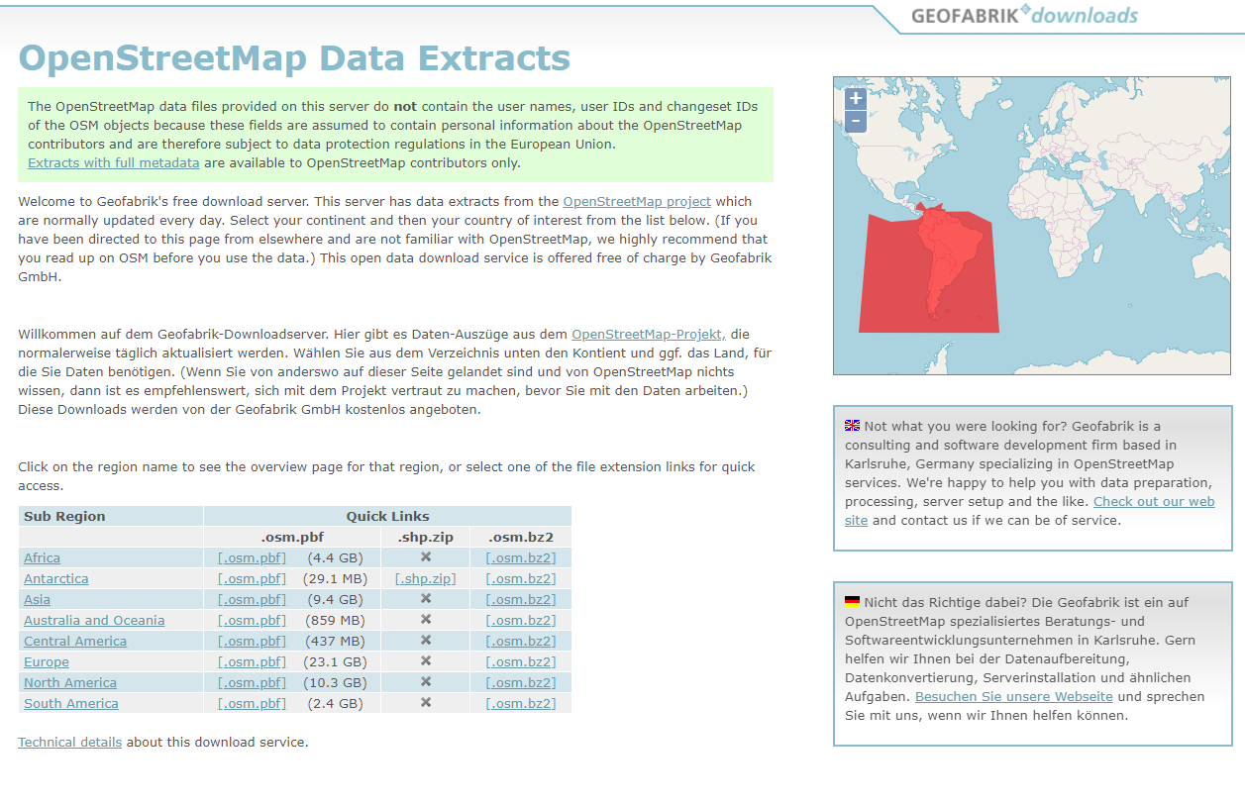Download Central America .osm.bz2 file
Image resolution: width=1245 pixels, height=806 pixels.
pyautogui.click(x=521, y=642)
